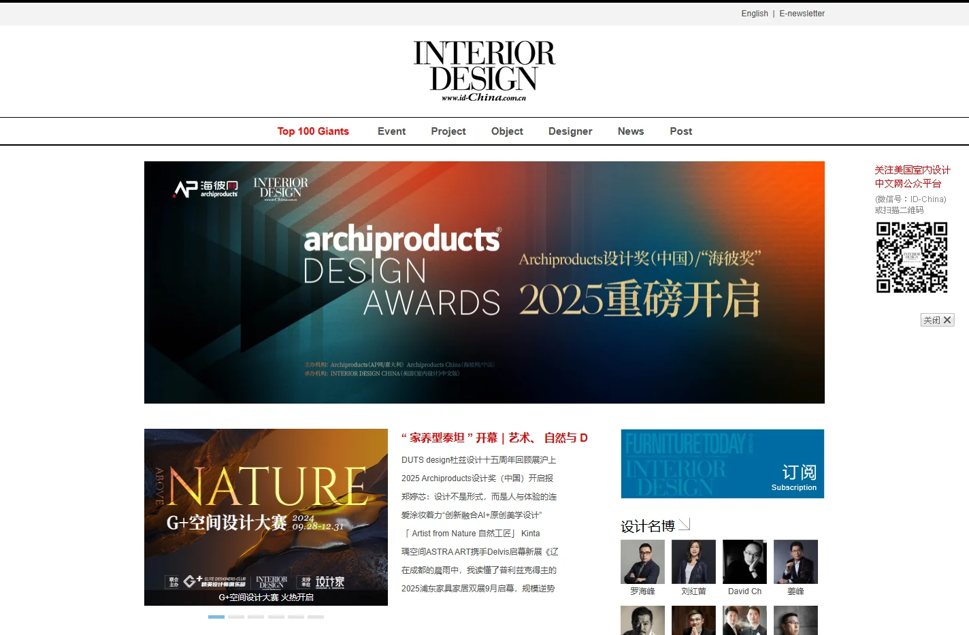Click the name 刘红蕾 under the portrait
Viewport: 969px width, 635px height.
coord(693,591)
